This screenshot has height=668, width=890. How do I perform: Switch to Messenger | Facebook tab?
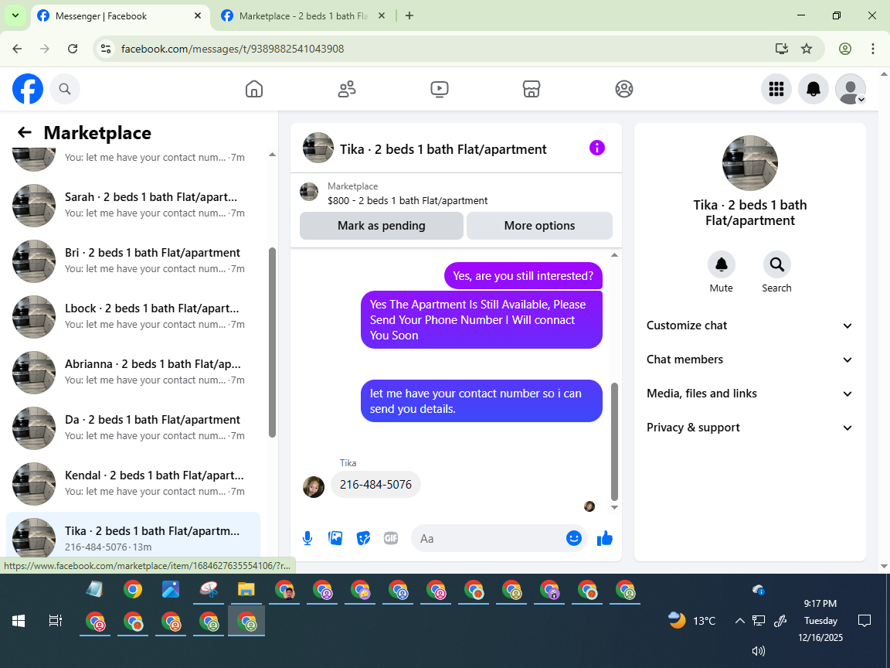(x=120, y=16)
